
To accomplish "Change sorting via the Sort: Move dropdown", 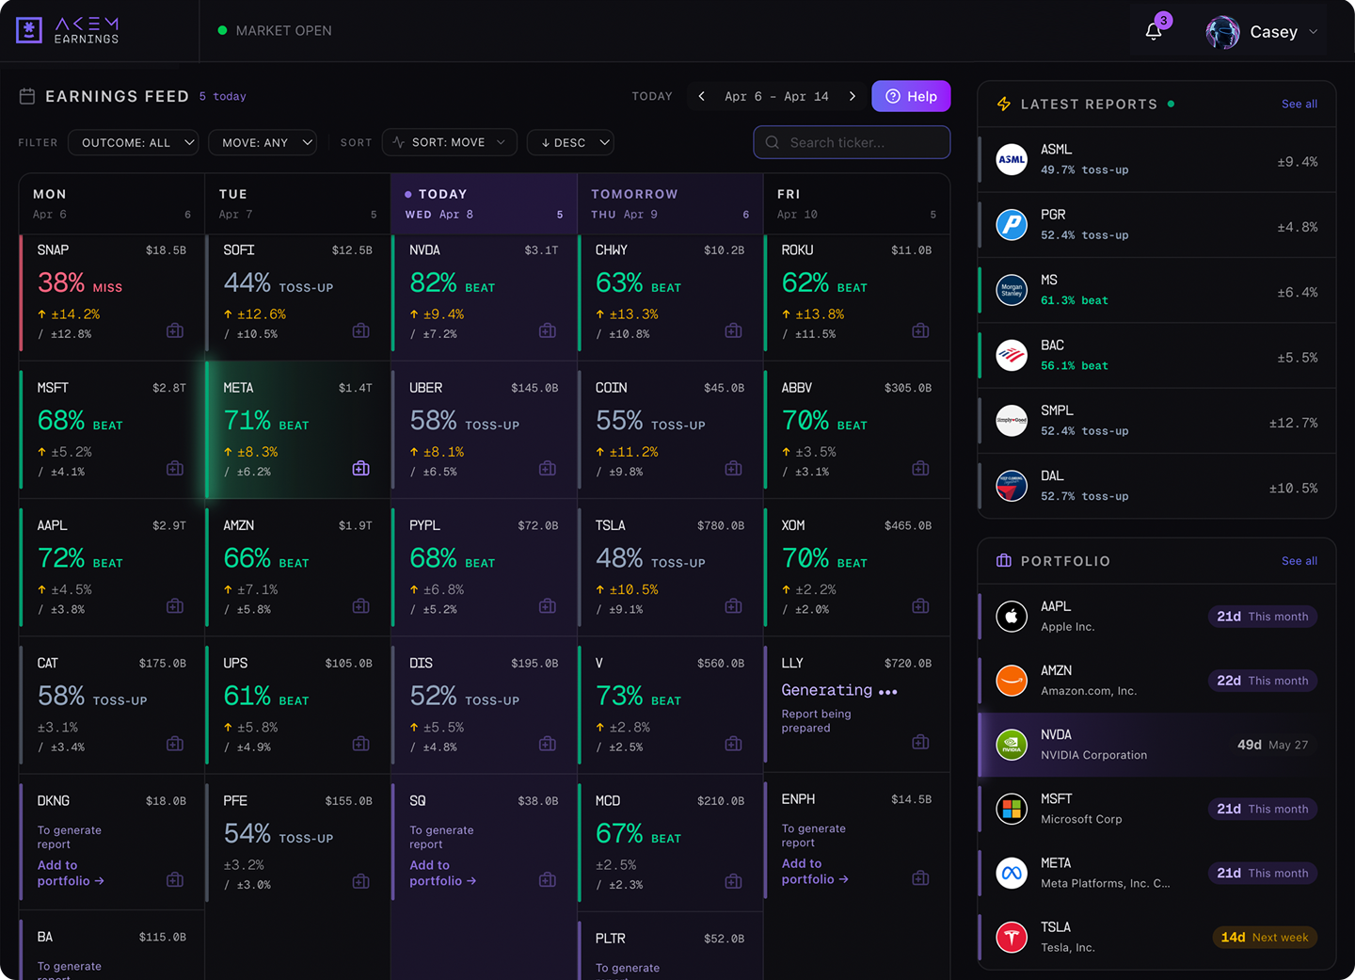I will tap(449, 142).
